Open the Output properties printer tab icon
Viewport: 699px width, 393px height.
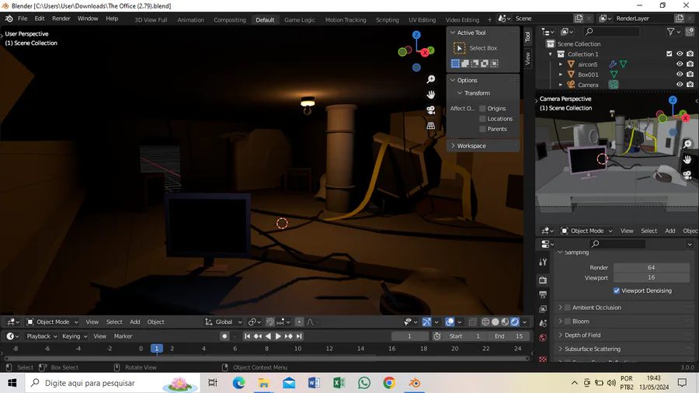(x=543, y=294)
